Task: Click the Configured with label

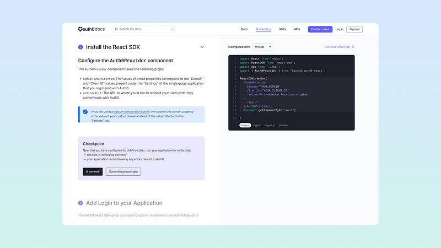Action: coord(239,47)
